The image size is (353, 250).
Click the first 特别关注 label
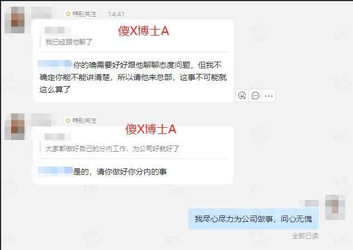[81, 14]
